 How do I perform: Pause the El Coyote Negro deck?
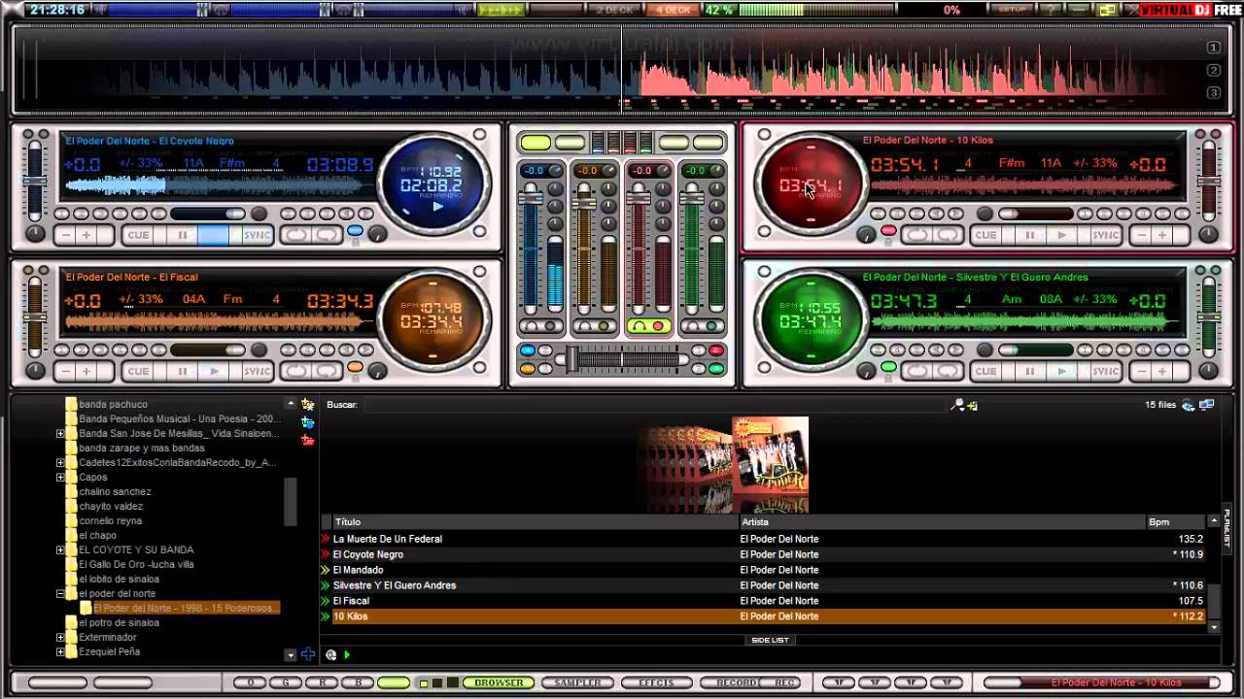[x=182, y=235]
